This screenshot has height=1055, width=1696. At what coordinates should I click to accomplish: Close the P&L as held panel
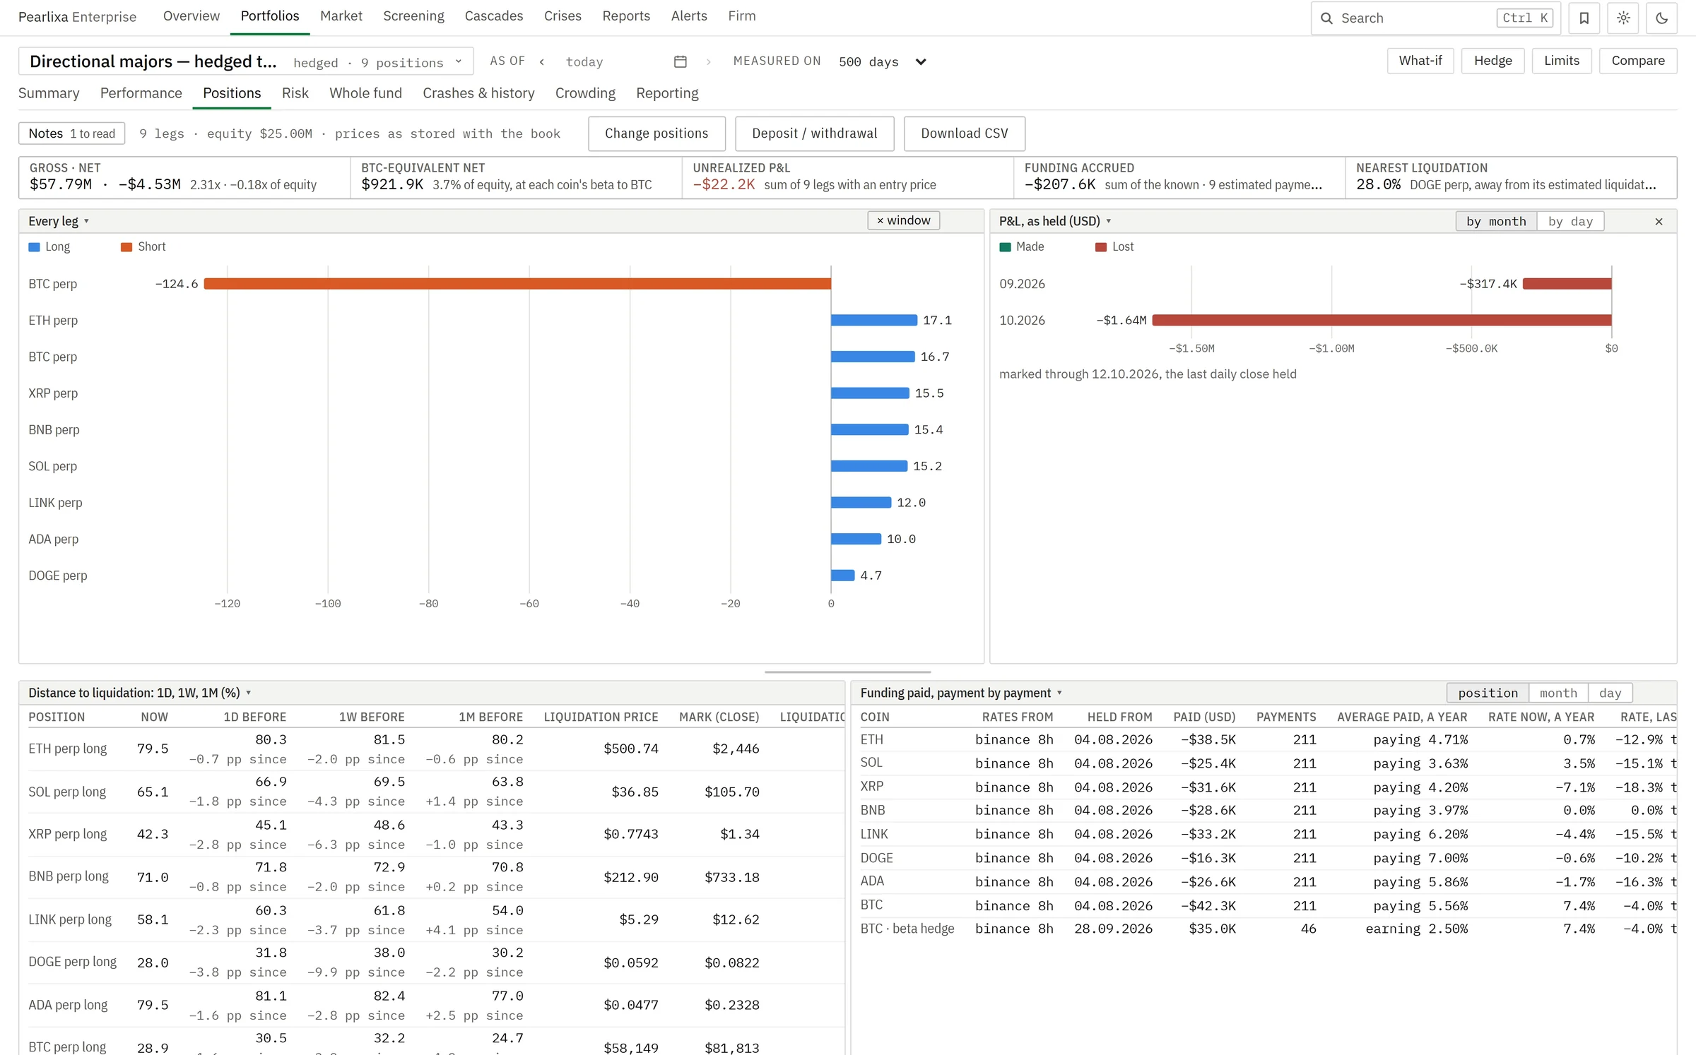coord(1659,222)
